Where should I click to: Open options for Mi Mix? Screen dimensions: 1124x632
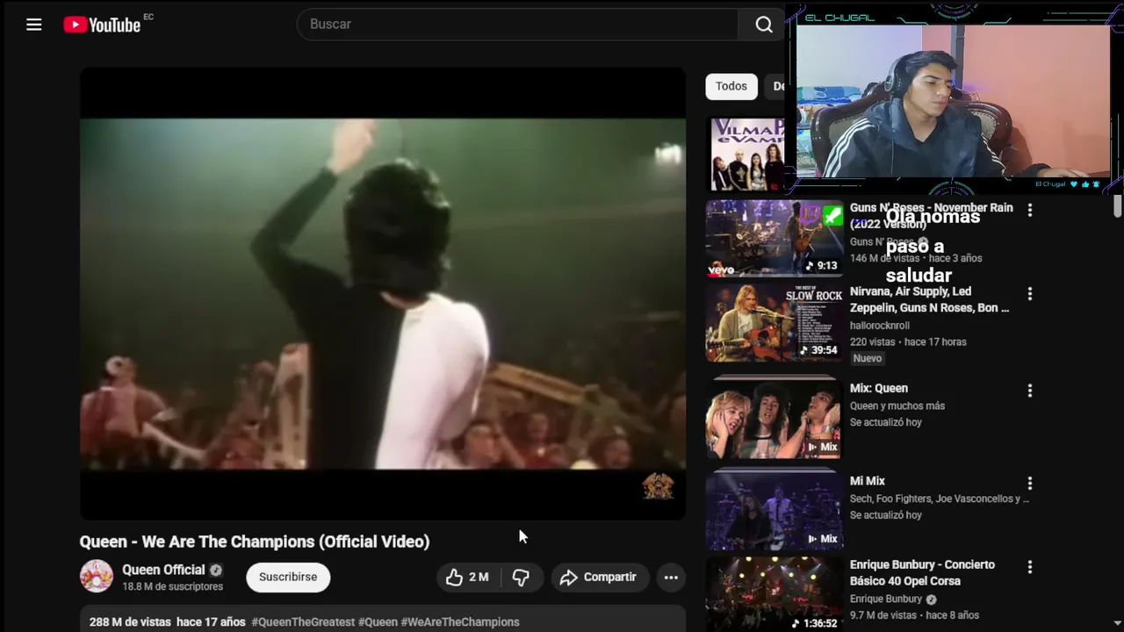point(1030,484)
